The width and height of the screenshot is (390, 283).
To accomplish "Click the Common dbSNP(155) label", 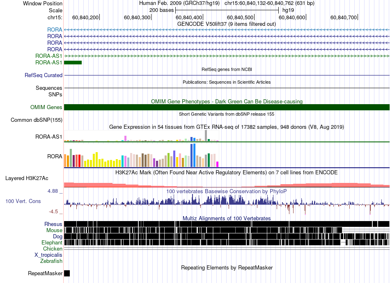I will (37, 120).
